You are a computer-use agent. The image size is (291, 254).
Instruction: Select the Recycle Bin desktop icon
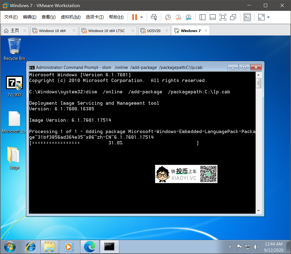[14, 49]
